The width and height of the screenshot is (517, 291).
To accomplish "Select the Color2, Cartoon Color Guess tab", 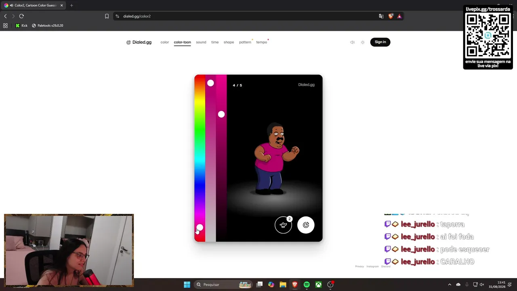I will click(x=34, y=6).
